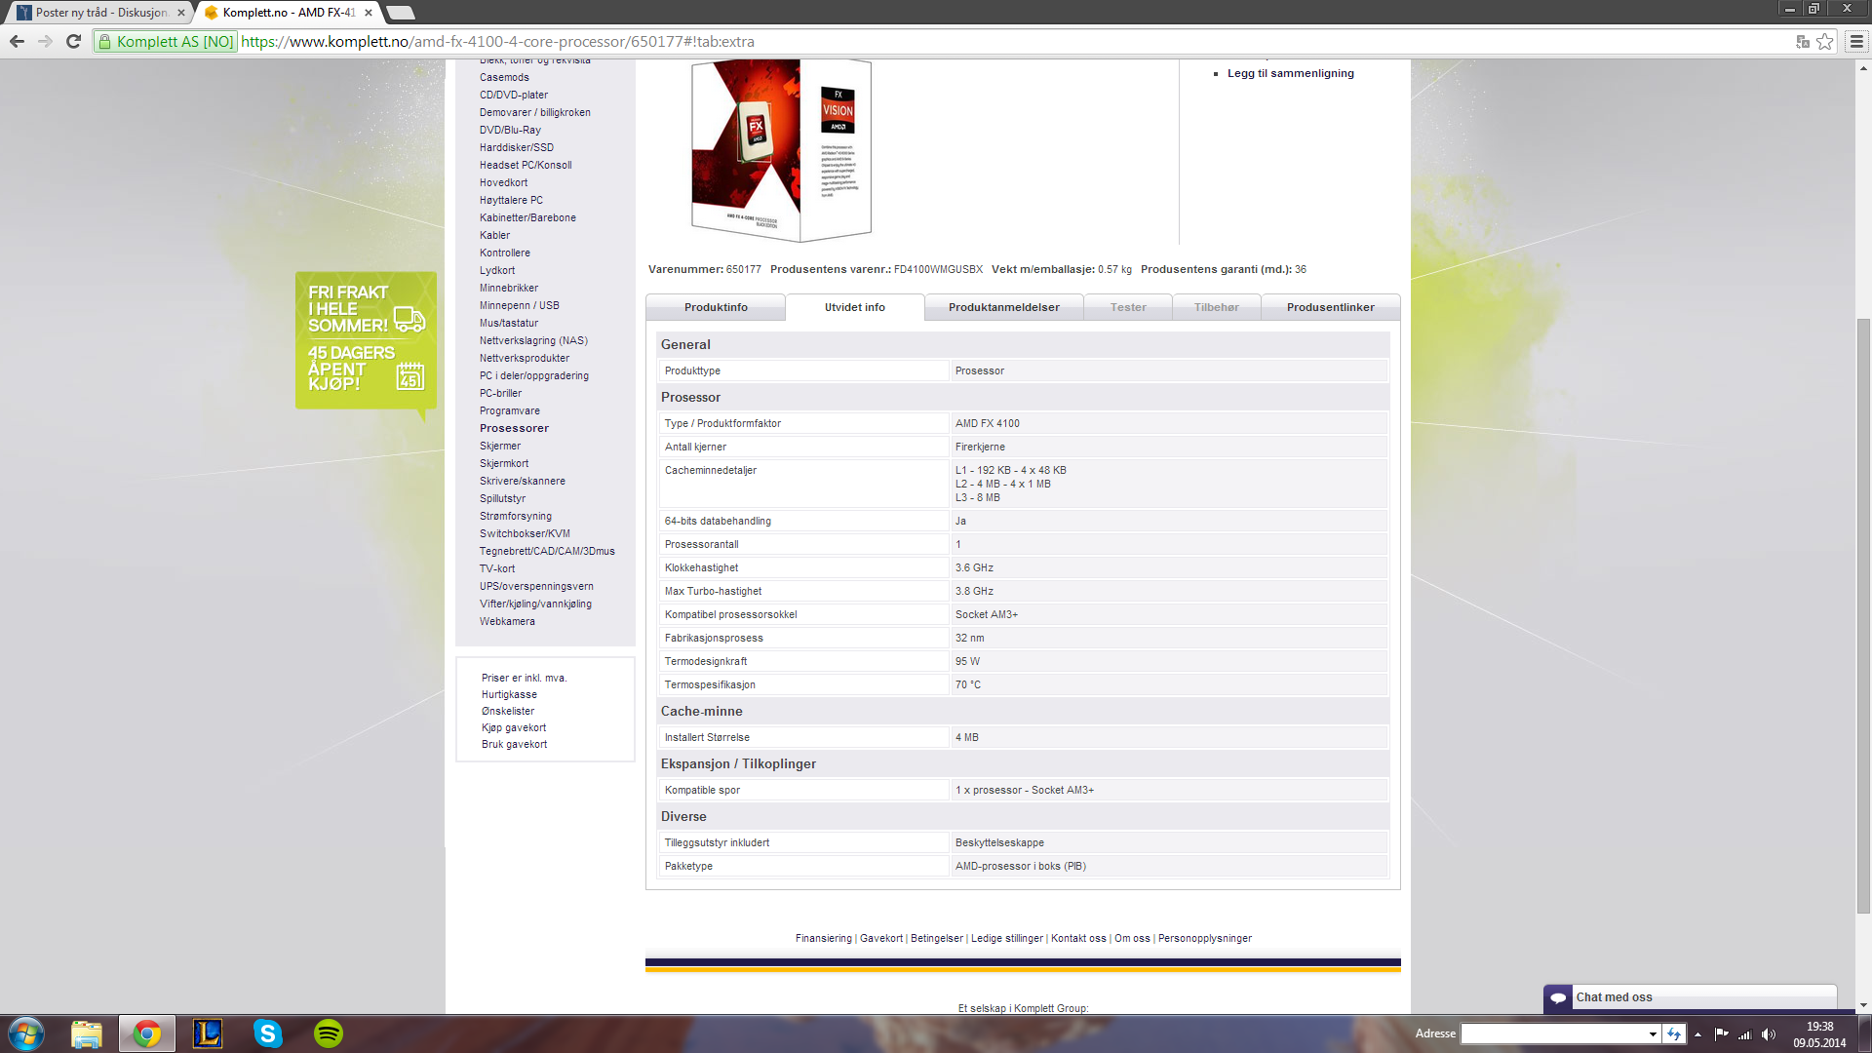Bookmark page with star icon
1872x1053 pixels.
1825,41
